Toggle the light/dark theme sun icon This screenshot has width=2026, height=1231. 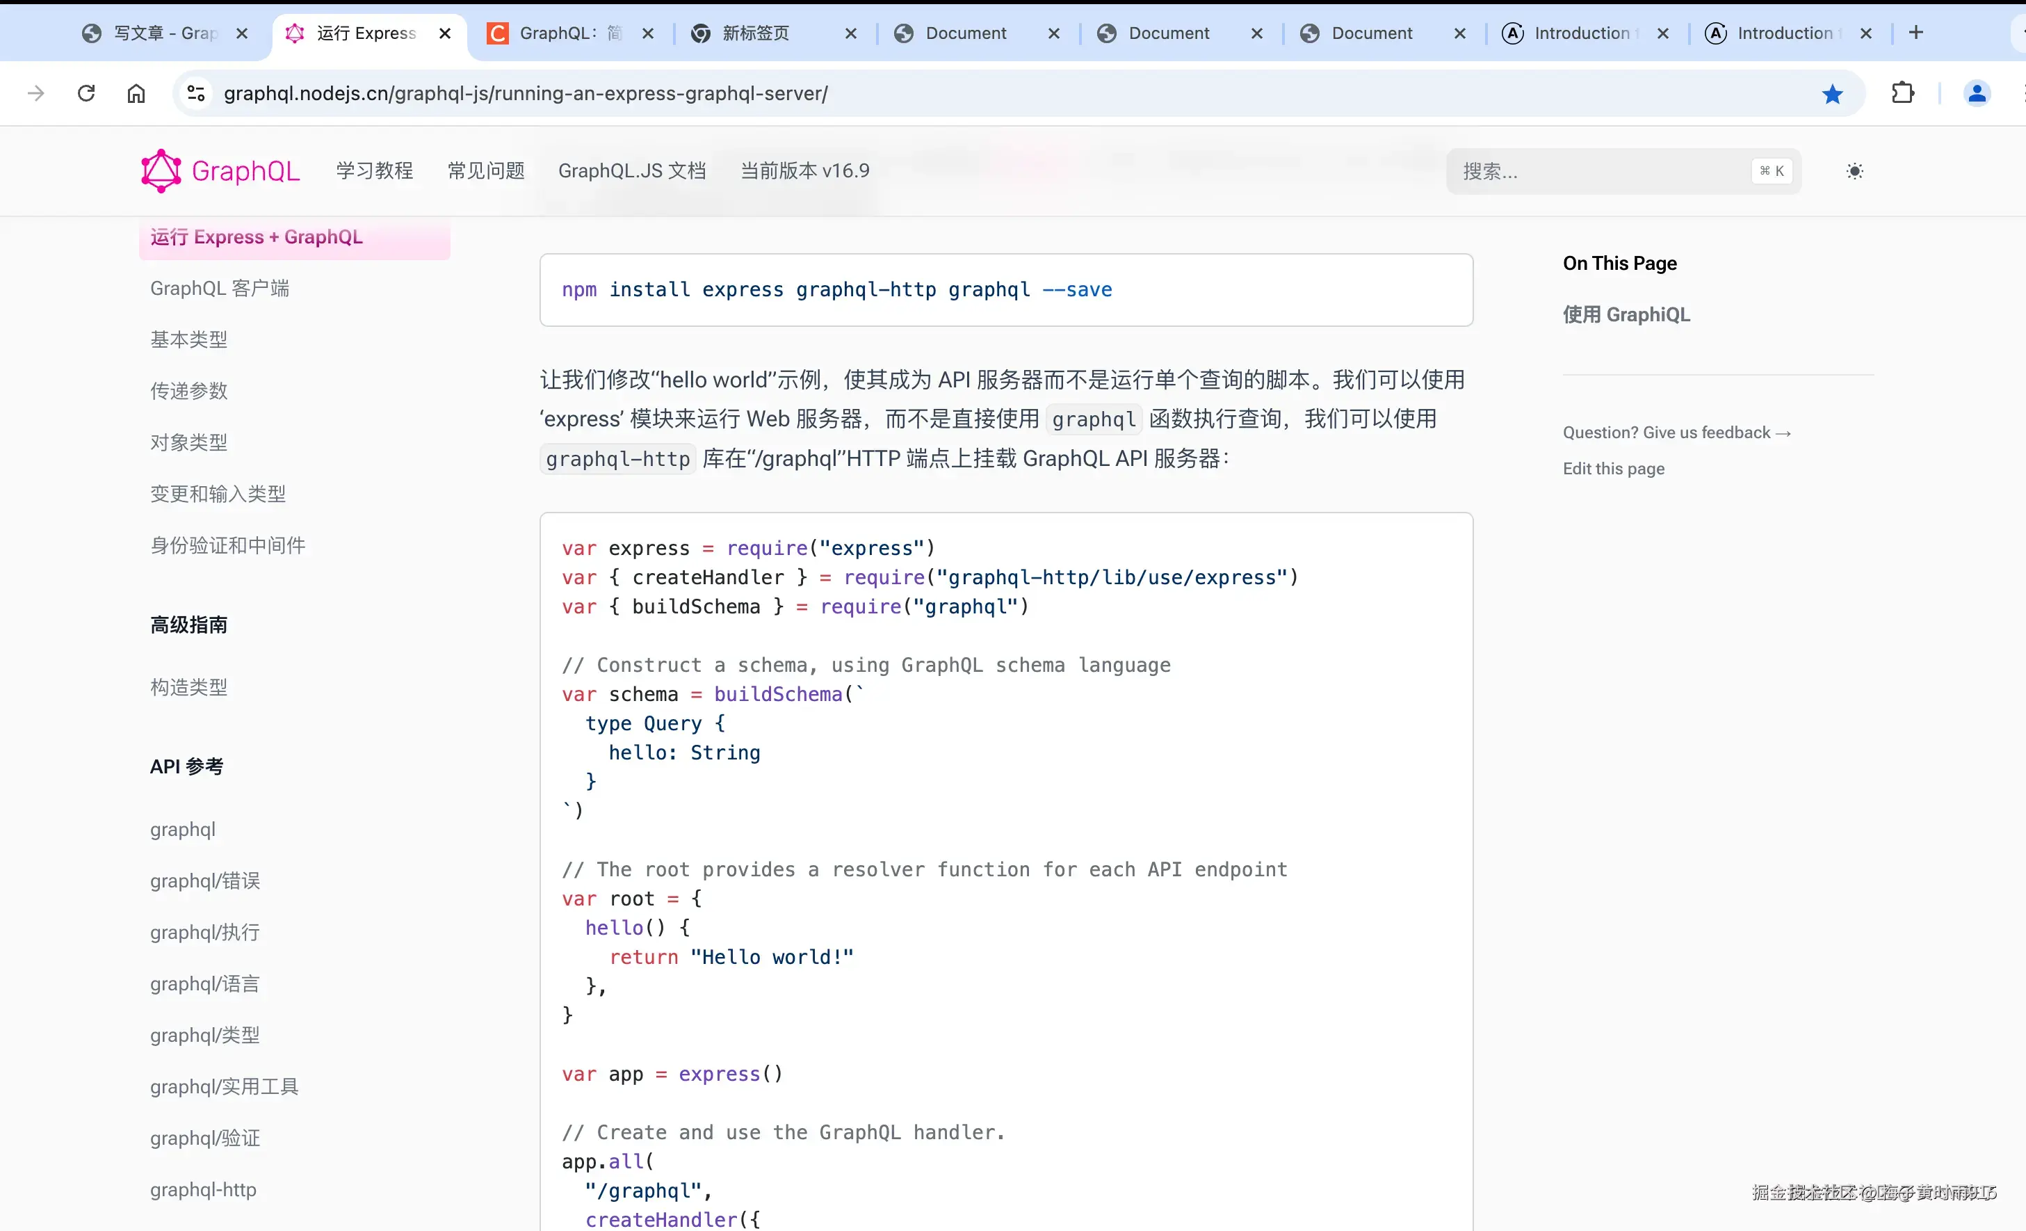(1854, 171)
